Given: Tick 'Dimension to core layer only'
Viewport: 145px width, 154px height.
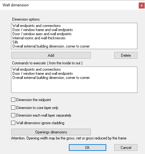Looking at the screenshot, I should (13, 108).
